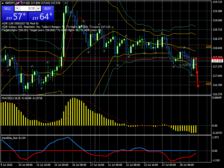Image resolution: width=224 pixels, height=168 pixels.
Task: Click the MACD scale value 0.66649
Action: click(217, 98)
